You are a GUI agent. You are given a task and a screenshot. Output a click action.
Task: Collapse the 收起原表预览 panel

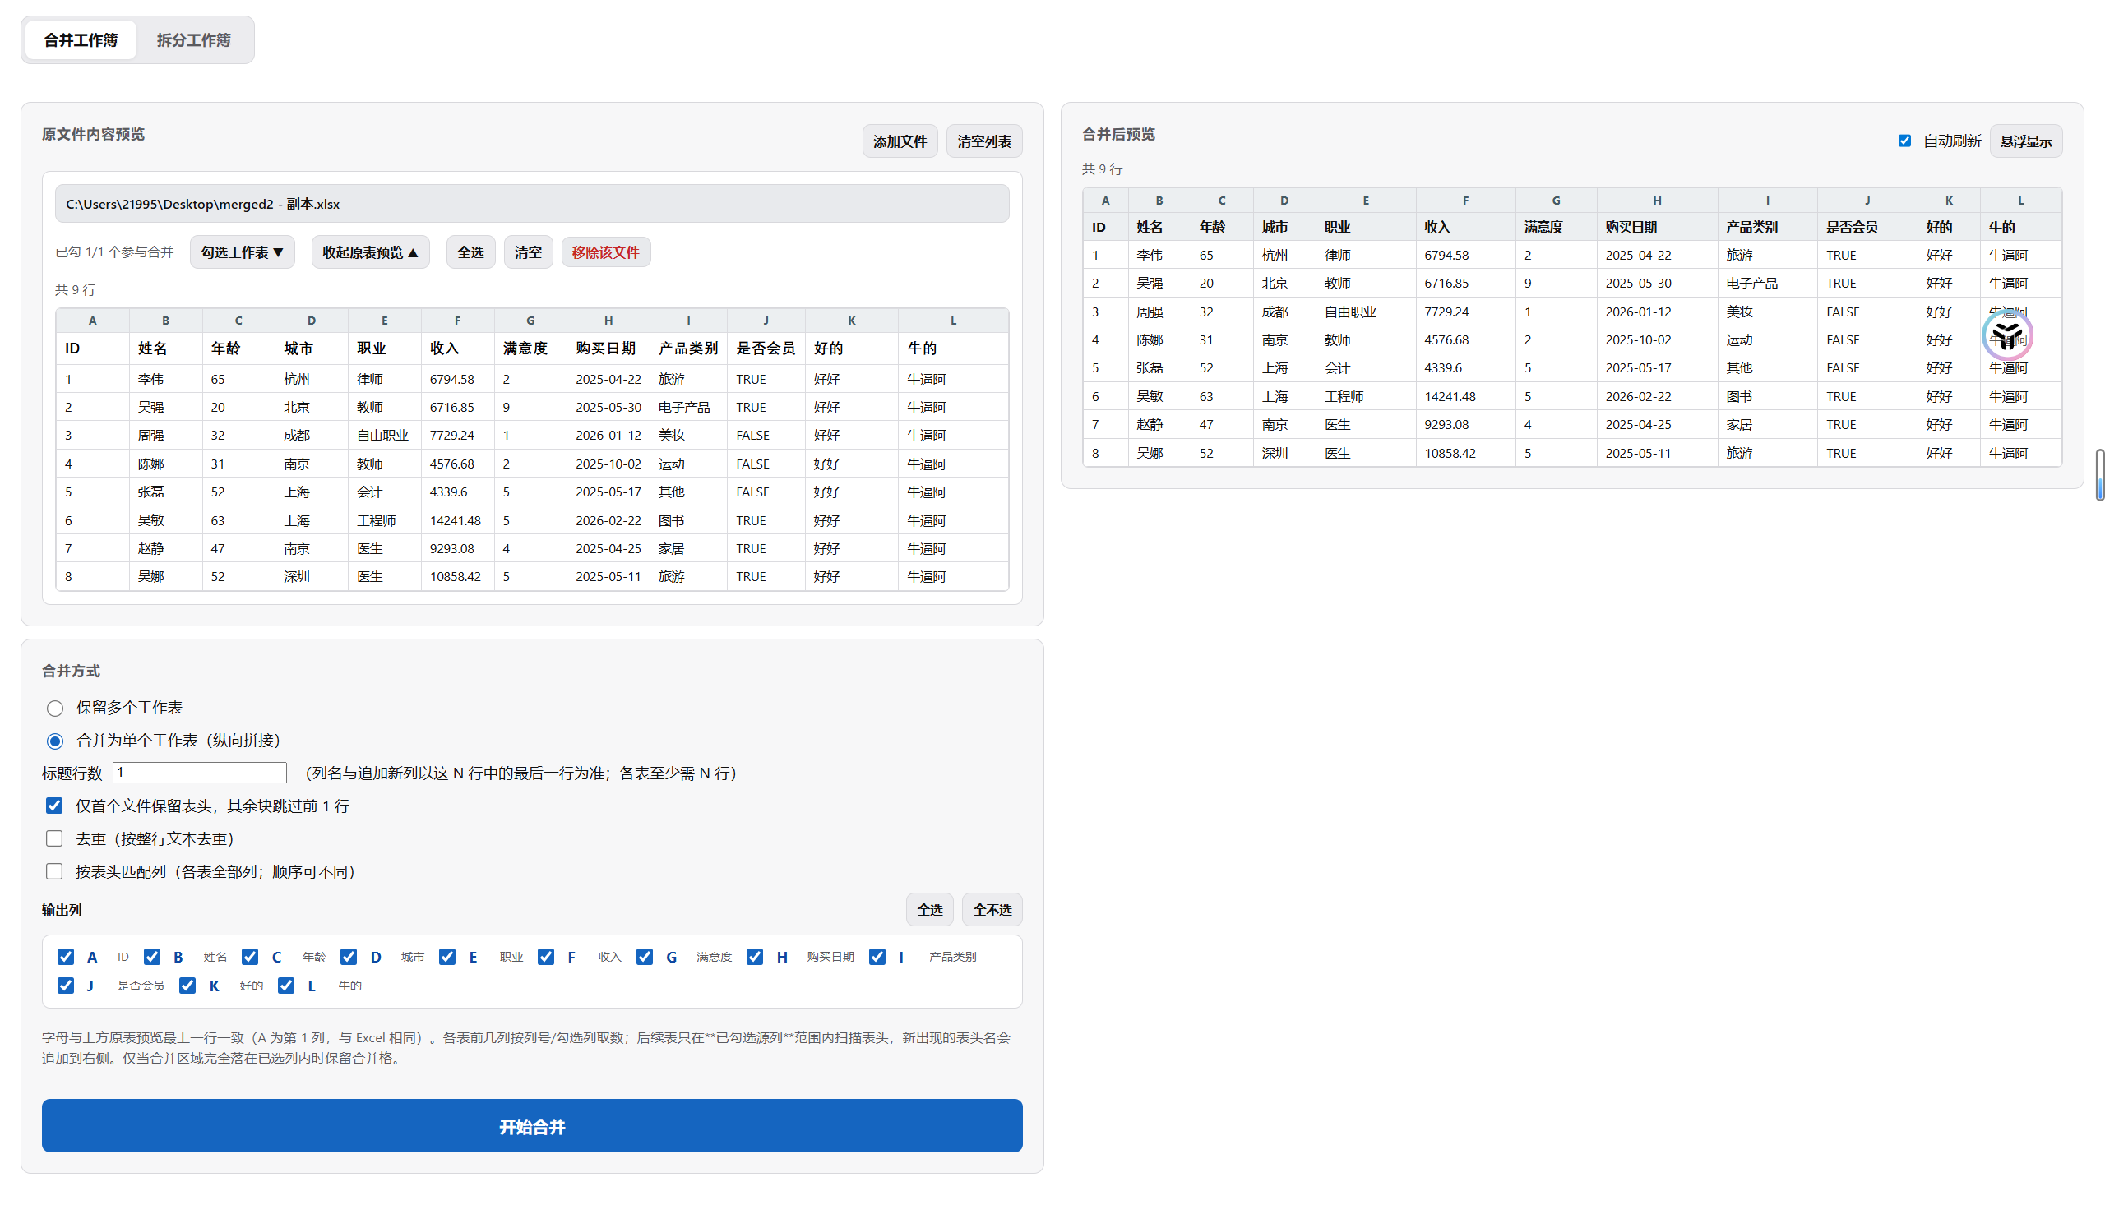click(x=370, y=252)
